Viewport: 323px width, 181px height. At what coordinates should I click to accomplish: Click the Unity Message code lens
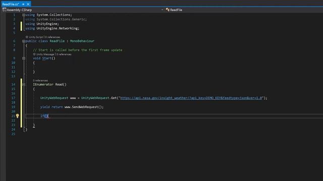pyautogui.click(x=43, y=54)
